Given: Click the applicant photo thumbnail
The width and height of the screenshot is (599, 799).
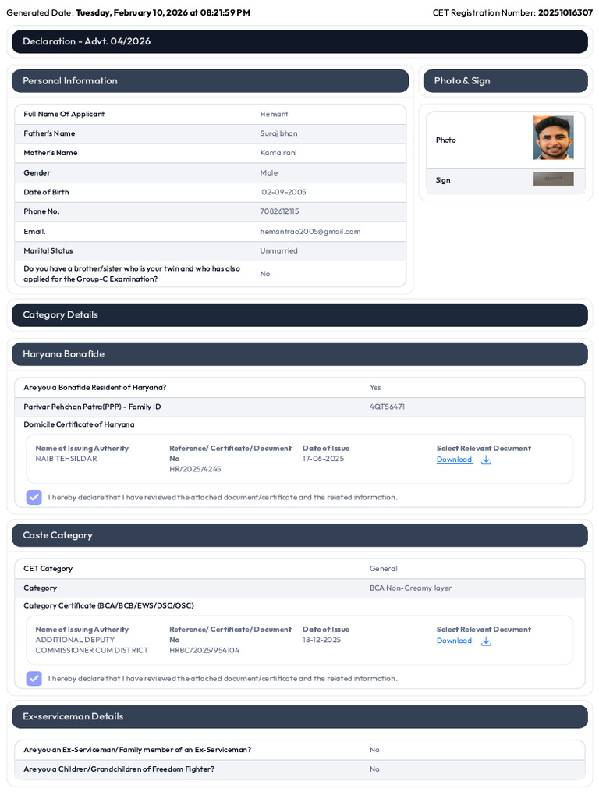Looking at the screenshot, I should click(554, 137).
